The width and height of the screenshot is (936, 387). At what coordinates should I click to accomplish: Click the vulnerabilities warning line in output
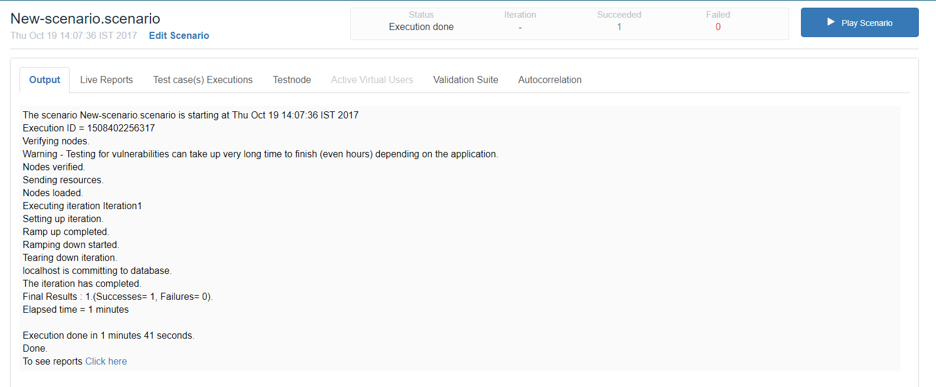[260, 154]
